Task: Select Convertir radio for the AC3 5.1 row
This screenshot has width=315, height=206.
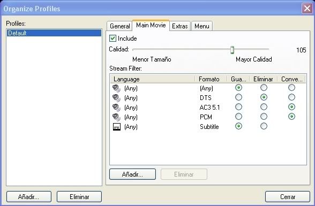Action: point(291,107)
